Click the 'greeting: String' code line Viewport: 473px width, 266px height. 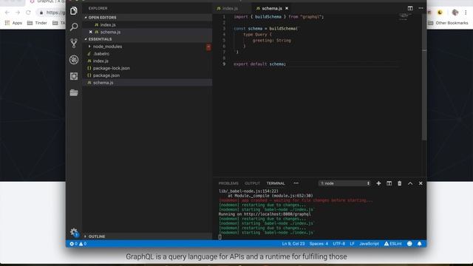(x=271, y=41)
